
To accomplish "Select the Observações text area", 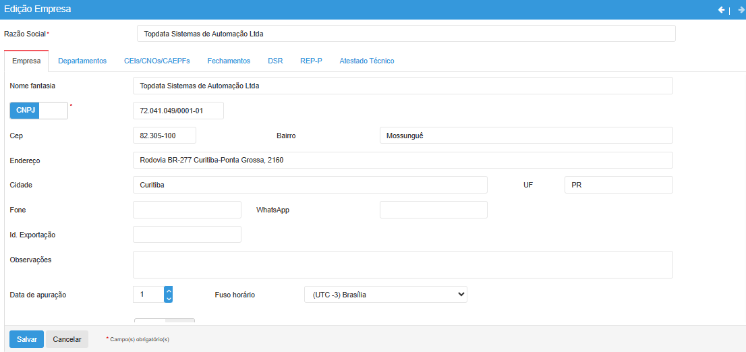I will (403, 264).
